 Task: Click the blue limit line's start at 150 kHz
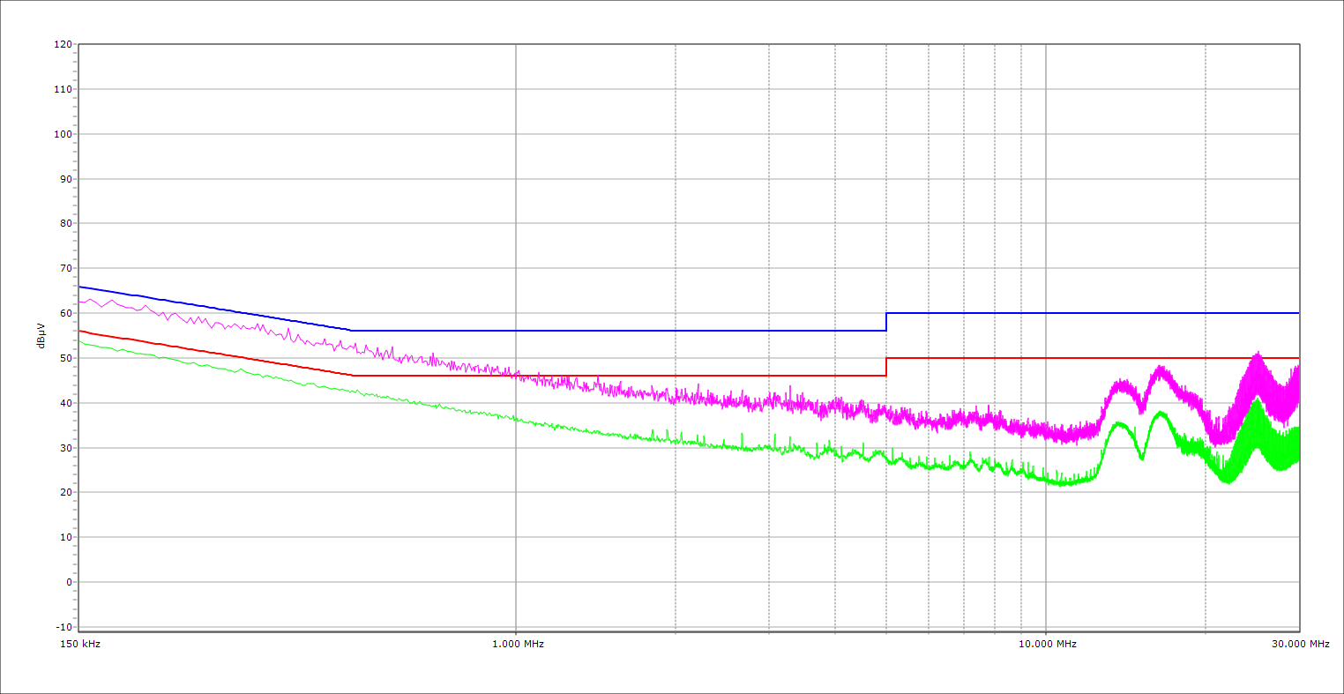(x=80, y=287)
